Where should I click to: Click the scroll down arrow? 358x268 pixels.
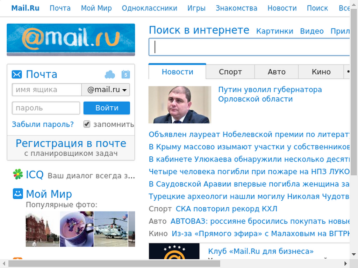[354, 254]
